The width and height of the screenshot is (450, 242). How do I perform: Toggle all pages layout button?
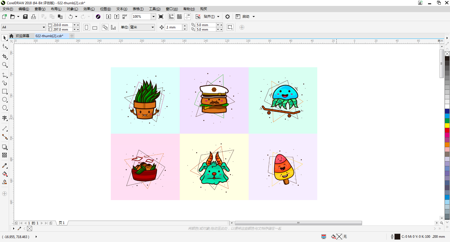tap(105, 27)
